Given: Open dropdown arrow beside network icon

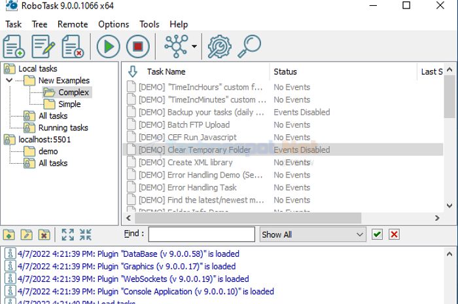Looking at the screenshot, I should click(x=194, y=47).
